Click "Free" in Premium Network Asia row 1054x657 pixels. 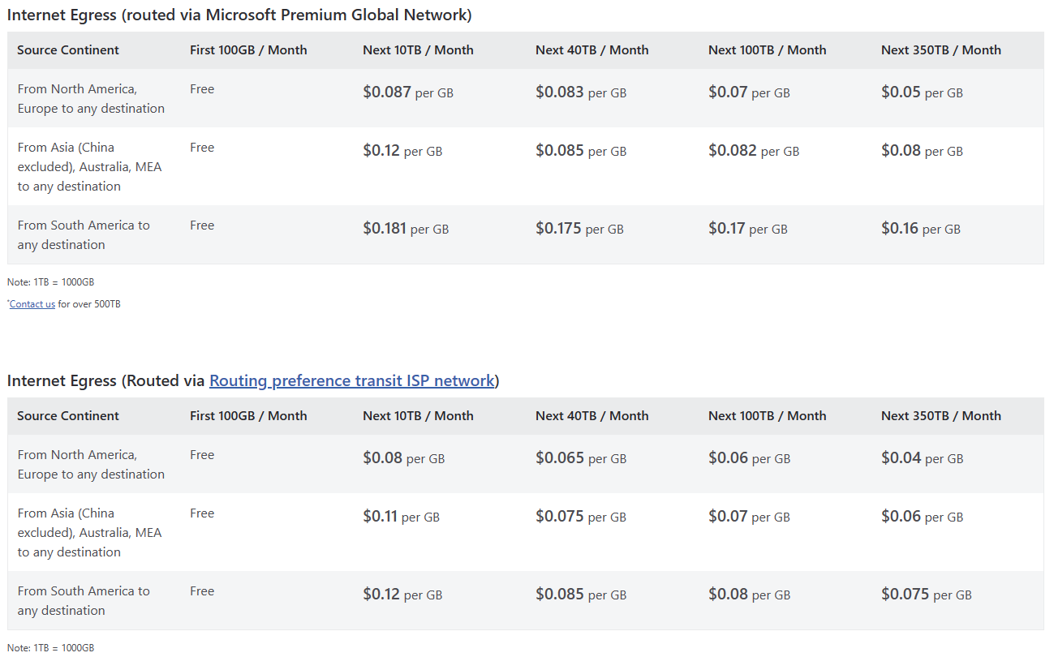[x=202, y=148]
